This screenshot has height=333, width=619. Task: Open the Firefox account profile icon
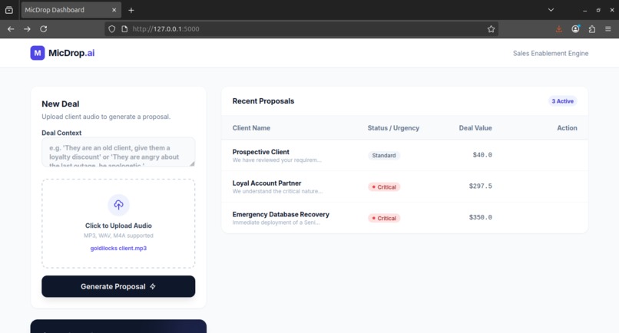pyautogui.click(x=575, y=29)
